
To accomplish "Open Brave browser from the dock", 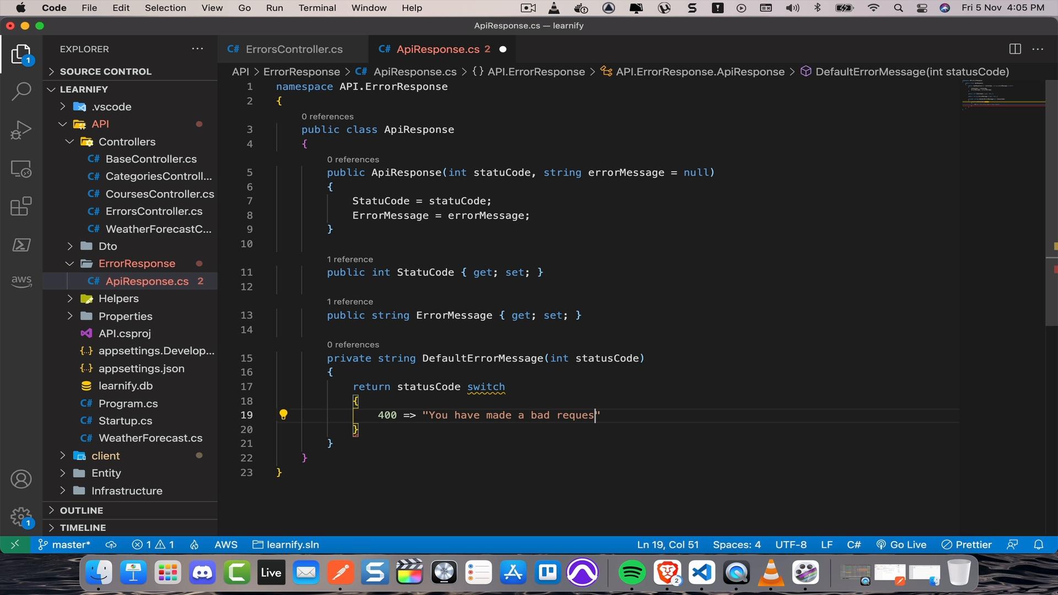I will tap(667, 573).
